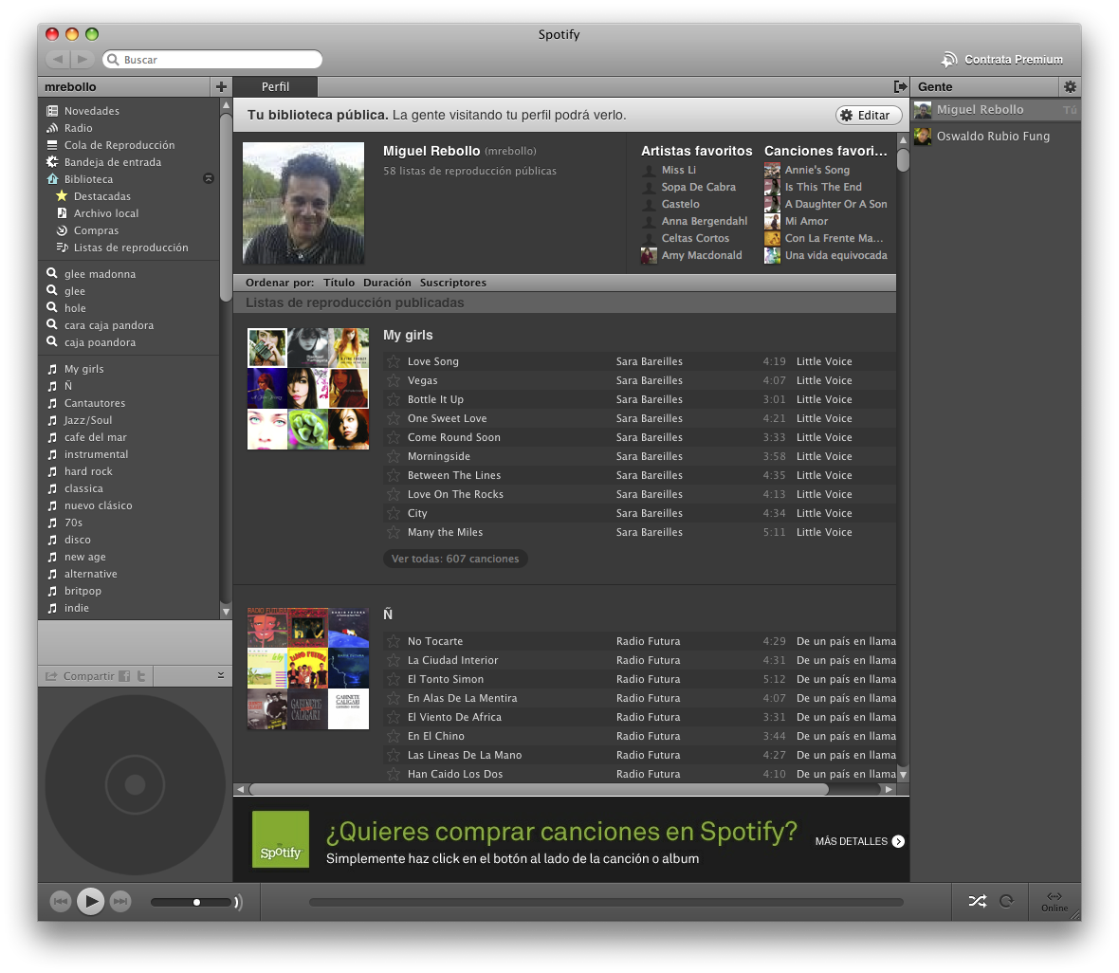The width and height of the screenshot is (1119, 973).
Task: Select Miguel Rebollo in Gente list
Action: pos(996,110)
